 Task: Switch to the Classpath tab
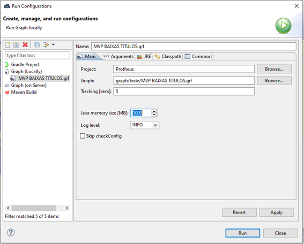click(x=168, y=57)
